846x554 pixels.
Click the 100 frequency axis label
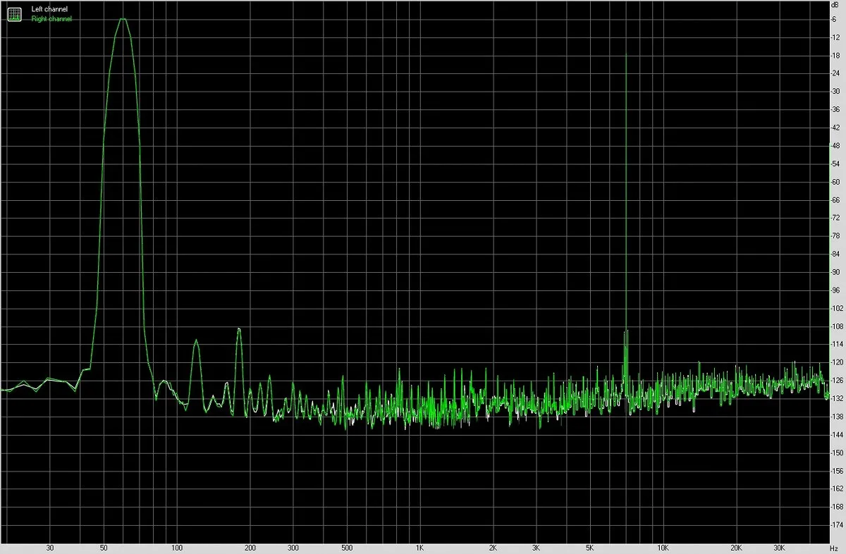tap(177, 548)
